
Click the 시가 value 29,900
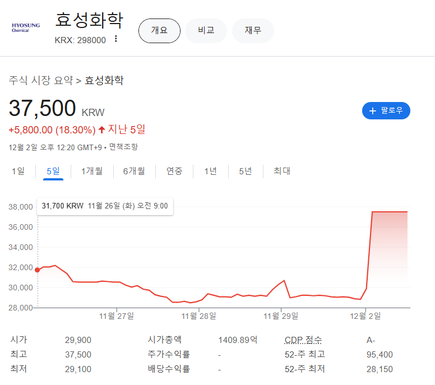[78, 340]
